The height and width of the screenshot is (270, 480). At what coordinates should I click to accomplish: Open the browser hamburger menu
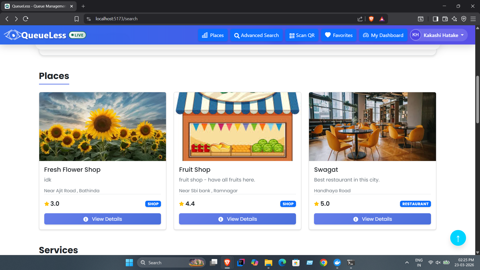[473, 19]
